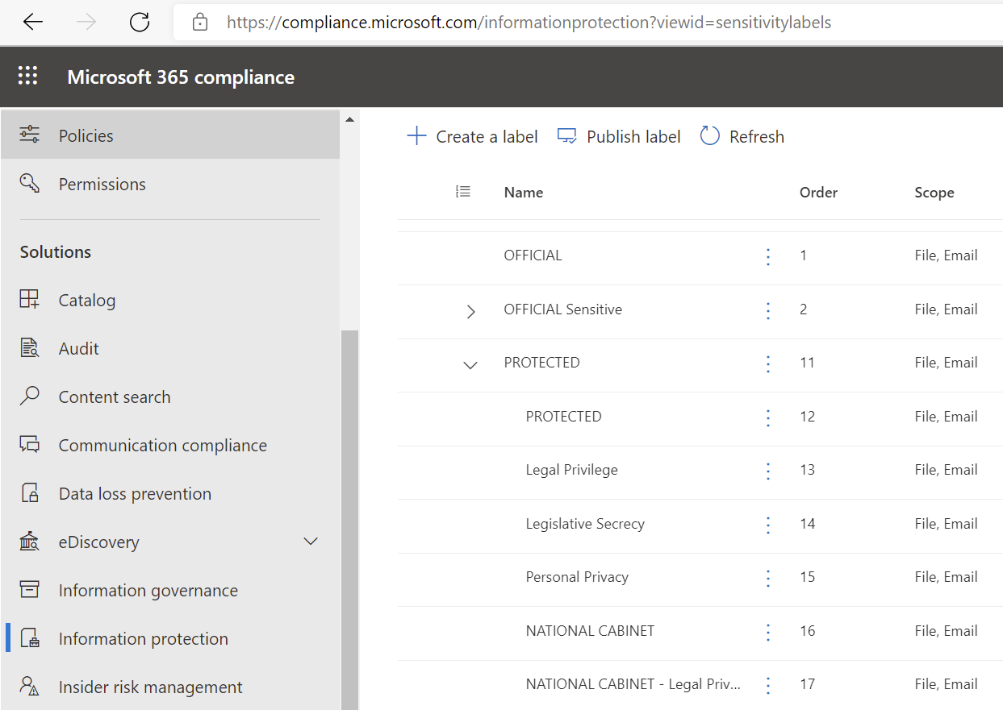
Task: Click the Insider risk management icon
Action: point(30,687)
